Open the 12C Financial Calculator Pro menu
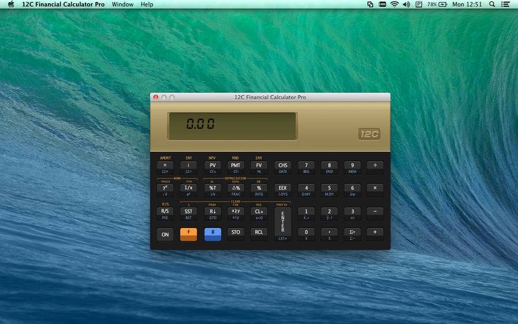The image size is (518, 324). pyautogui.click(x=63, y=5)
